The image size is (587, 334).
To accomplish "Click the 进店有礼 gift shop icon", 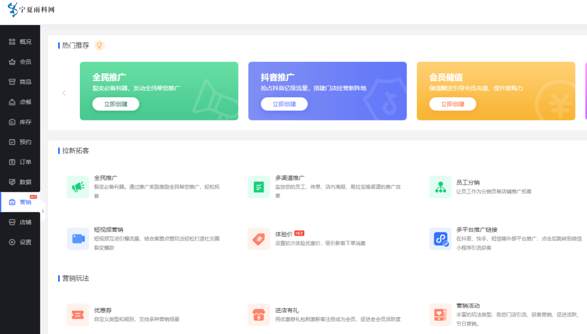I will click(259, 314).
